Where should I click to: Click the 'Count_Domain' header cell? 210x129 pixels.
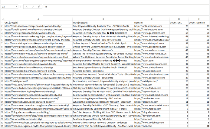199,23
